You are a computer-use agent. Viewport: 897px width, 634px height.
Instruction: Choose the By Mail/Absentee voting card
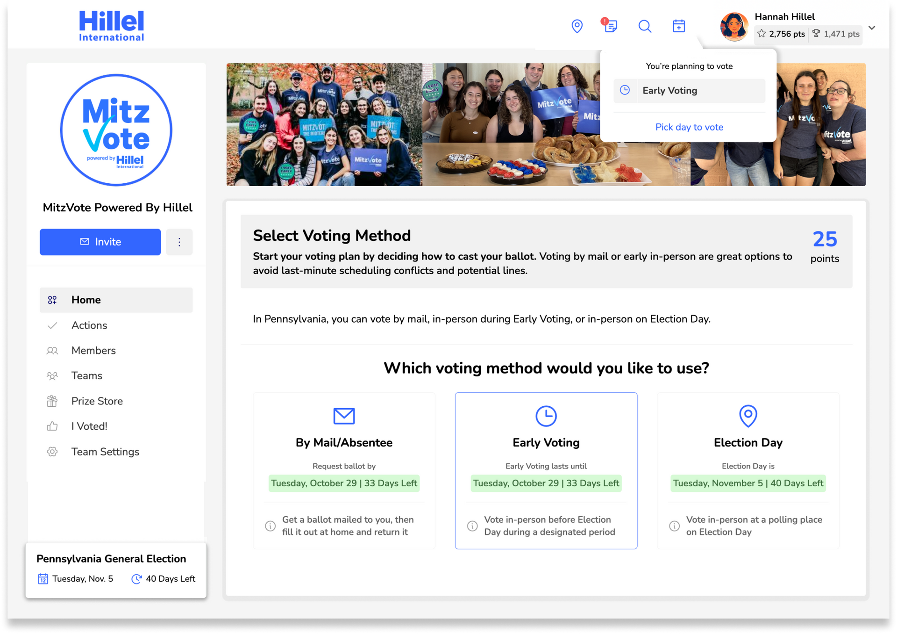pos(344,470)
